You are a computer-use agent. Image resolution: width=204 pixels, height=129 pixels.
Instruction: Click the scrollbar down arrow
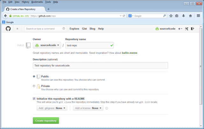(x=201, y=126)
